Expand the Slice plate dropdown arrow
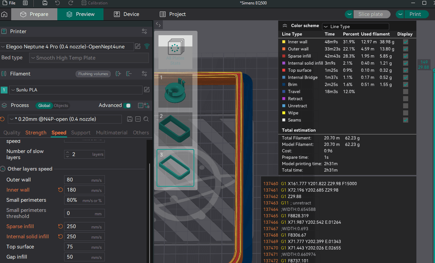The height and width of the screenshot is (263, 435). point(349,14)
